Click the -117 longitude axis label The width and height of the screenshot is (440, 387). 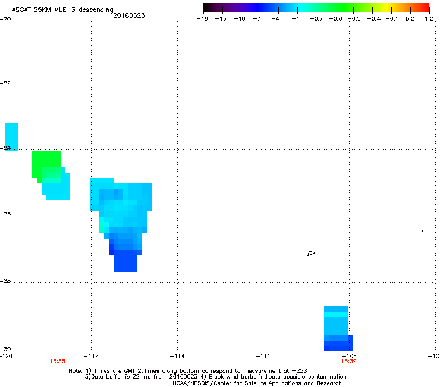coord(91,356)
